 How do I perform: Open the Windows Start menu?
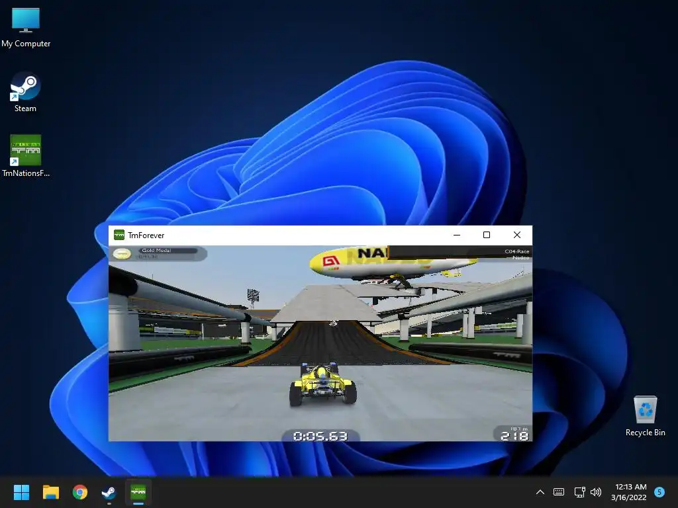click(x=21, y=492)
